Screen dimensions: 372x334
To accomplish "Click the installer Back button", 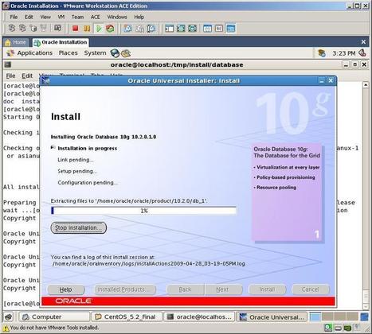I will (x=185, y=289).
